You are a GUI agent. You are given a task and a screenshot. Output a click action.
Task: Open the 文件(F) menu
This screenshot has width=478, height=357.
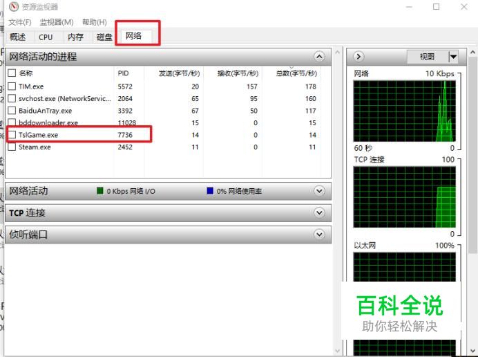click(20, 22)
